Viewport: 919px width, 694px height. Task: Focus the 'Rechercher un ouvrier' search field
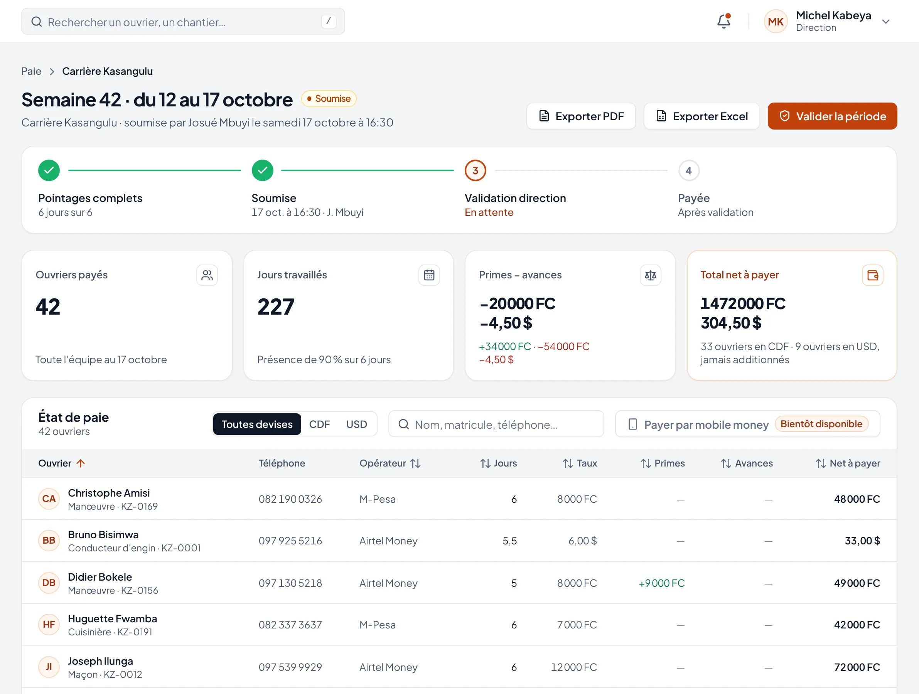click(183, 22)
